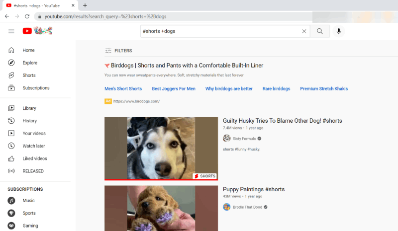Viewport: 398px width, 231px height.
Task: Open Premium Stretch Khakis link
Action: click(324, 89)
